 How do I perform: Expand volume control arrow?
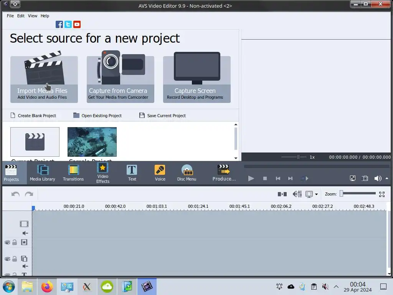tap(387, 178)
